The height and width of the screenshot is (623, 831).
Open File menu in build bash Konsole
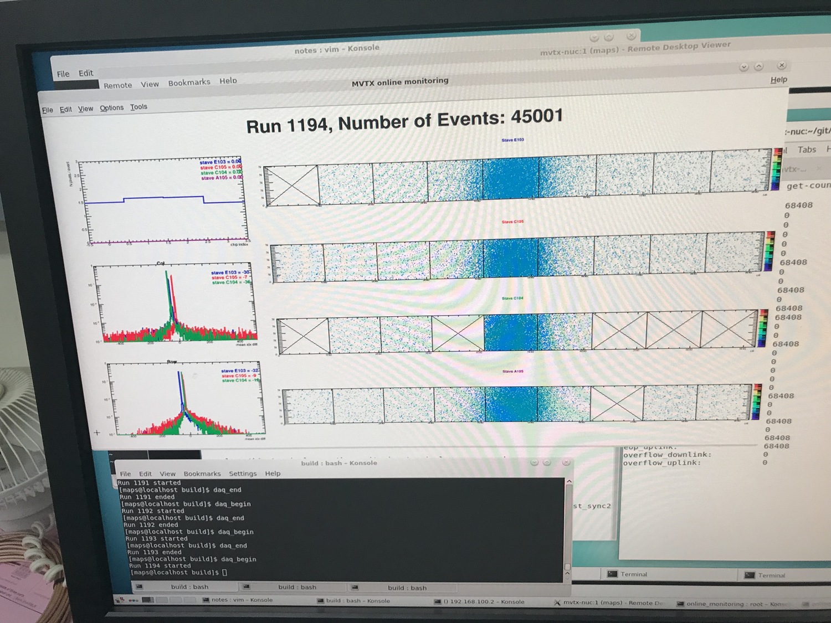[x=126, y=473]
